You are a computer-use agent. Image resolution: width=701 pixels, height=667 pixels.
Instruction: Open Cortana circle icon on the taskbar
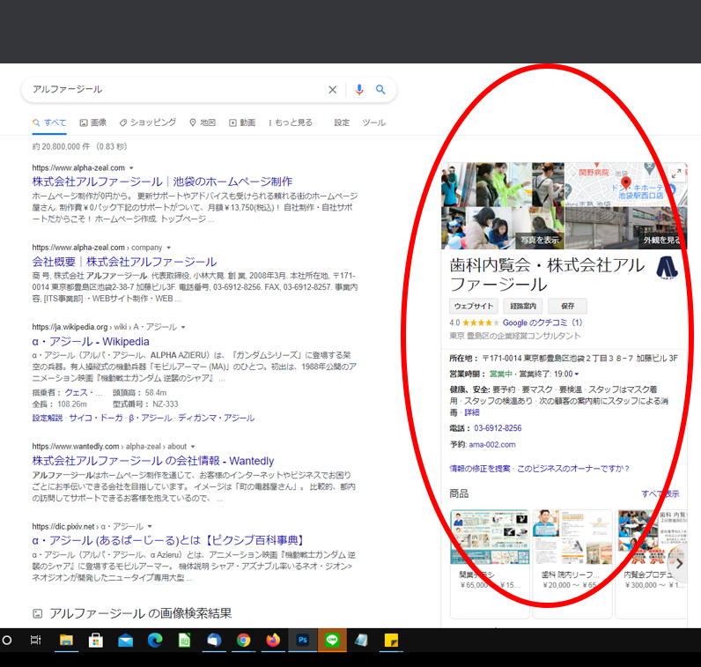[7, 641]
